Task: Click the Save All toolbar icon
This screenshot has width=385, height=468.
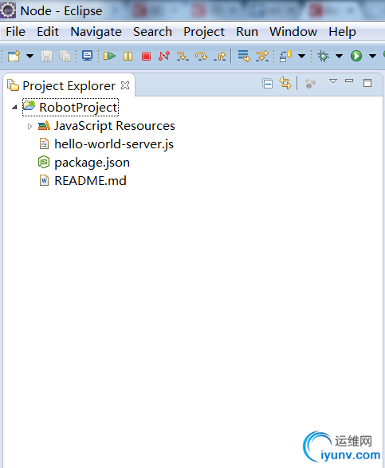Action: tap(65, 56)
